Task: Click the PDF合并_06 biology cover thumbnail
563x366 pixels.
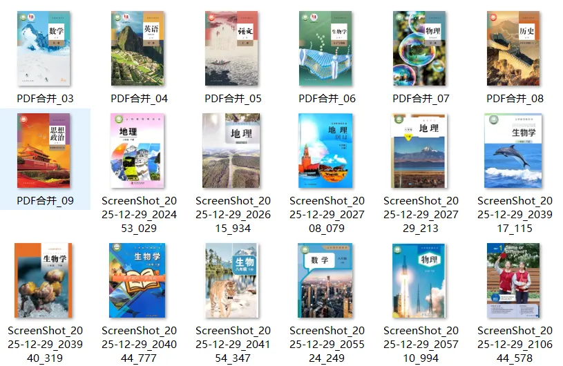Action: pyautogui.click(x=325, y=48)
